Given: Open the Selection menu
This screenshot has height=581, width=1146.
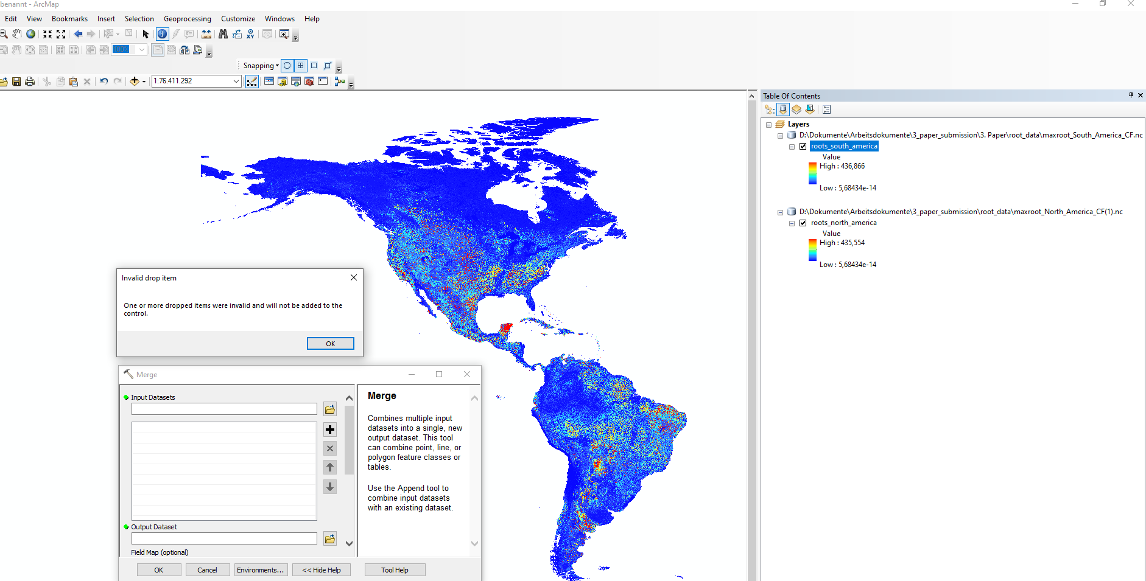Looking at the screenshot, I should (139, 19).
